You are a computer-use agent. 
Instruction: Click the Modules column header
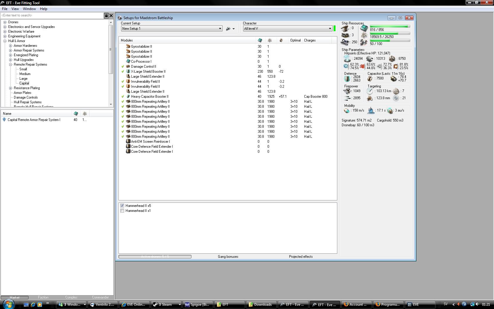click(187, 40)
